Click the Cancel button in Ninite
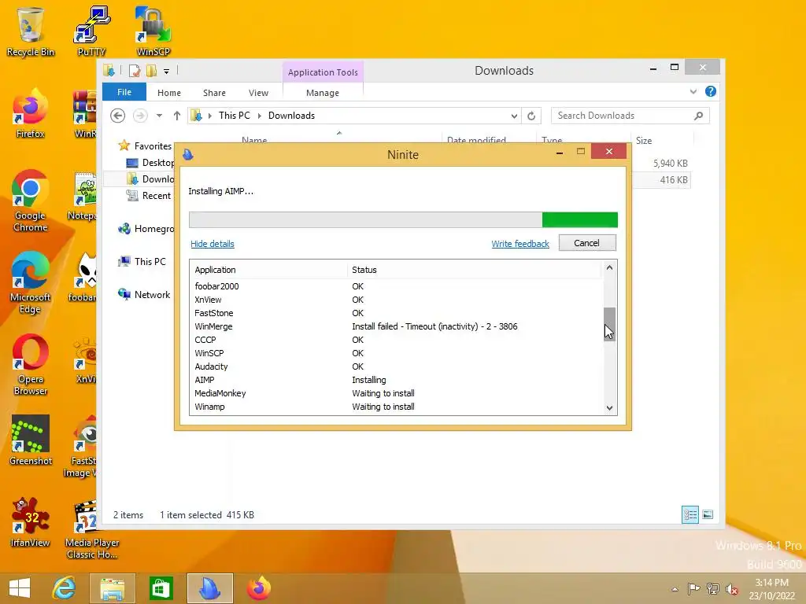This screenshot has width=806, height=604. (587, 243)
